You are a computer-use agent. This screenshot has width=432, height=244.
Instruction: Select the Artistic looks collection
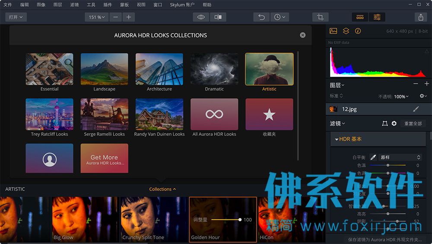point(269,72)
